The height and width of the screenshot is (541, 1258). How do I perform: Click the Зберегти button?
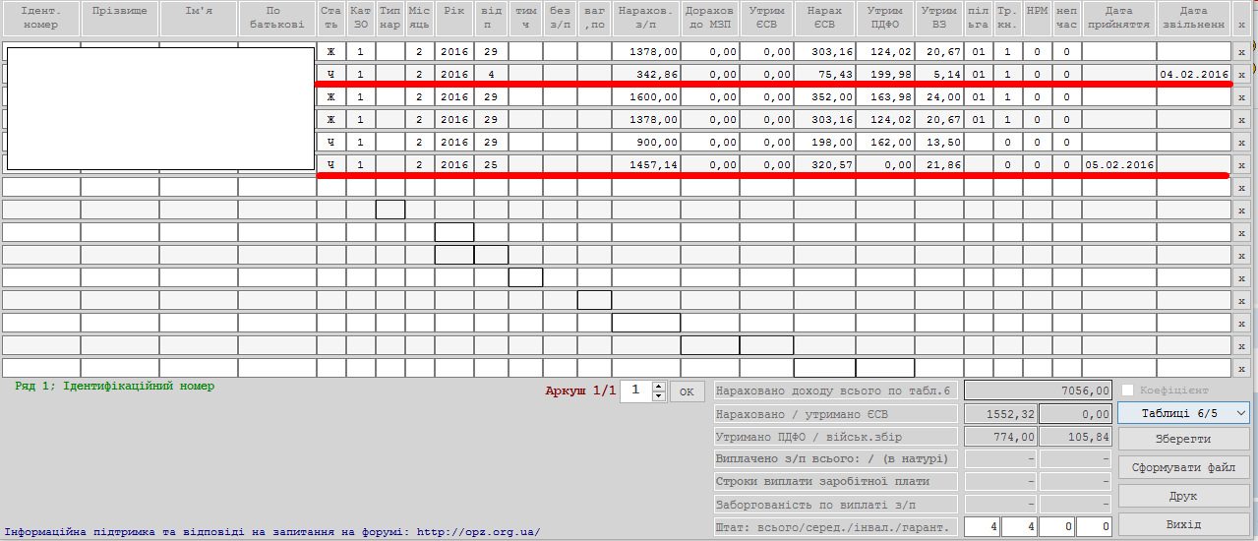pyautogui.click(x=1183, y=439)
